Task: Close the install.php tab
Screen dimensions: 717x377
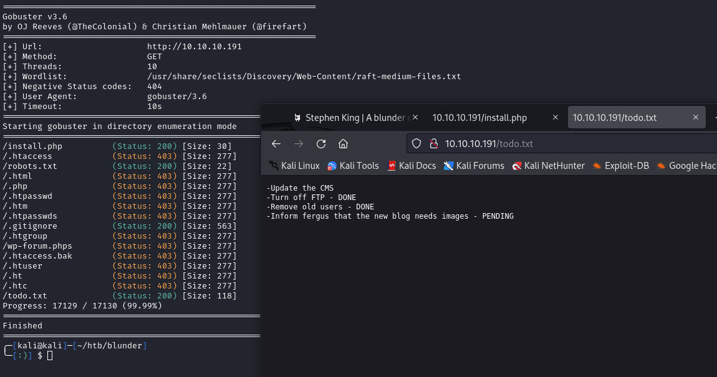Action: 556,118
